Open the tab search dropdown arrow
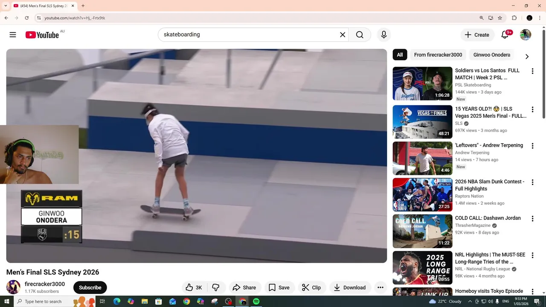 (x=6, y=6)
